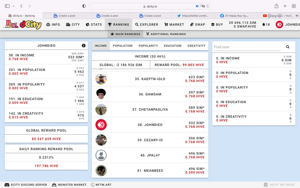Screen dimensions: 300x188
Task: Mute the tab audio speaker icon in address bar
Action: tap(197, 6)
